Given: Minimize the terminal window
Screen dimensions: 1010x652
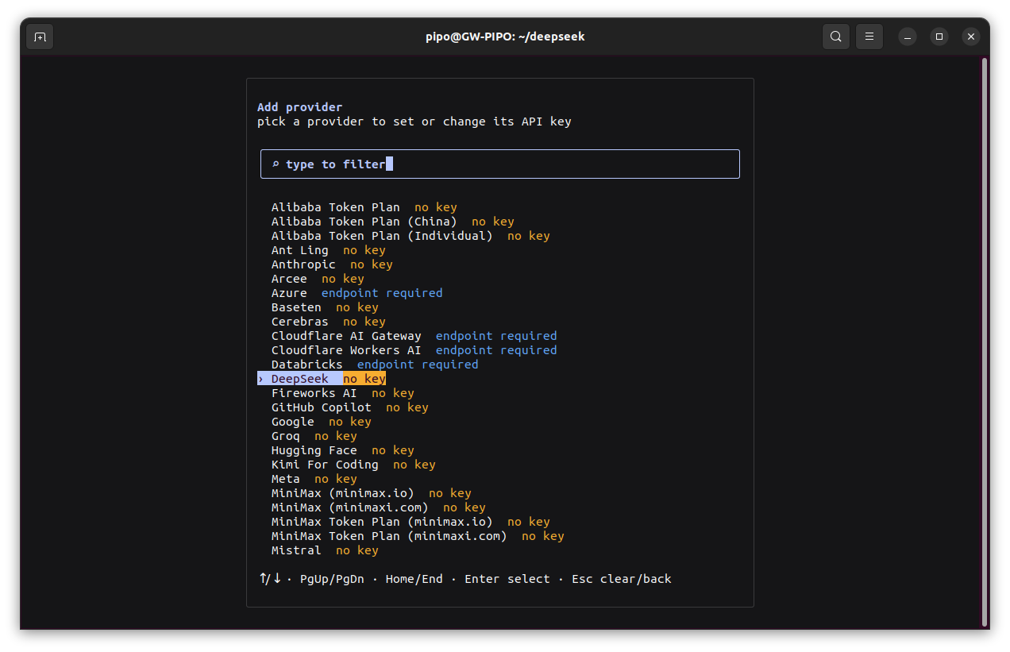Looking at the screenshot, I should click(x=908, y=37).
